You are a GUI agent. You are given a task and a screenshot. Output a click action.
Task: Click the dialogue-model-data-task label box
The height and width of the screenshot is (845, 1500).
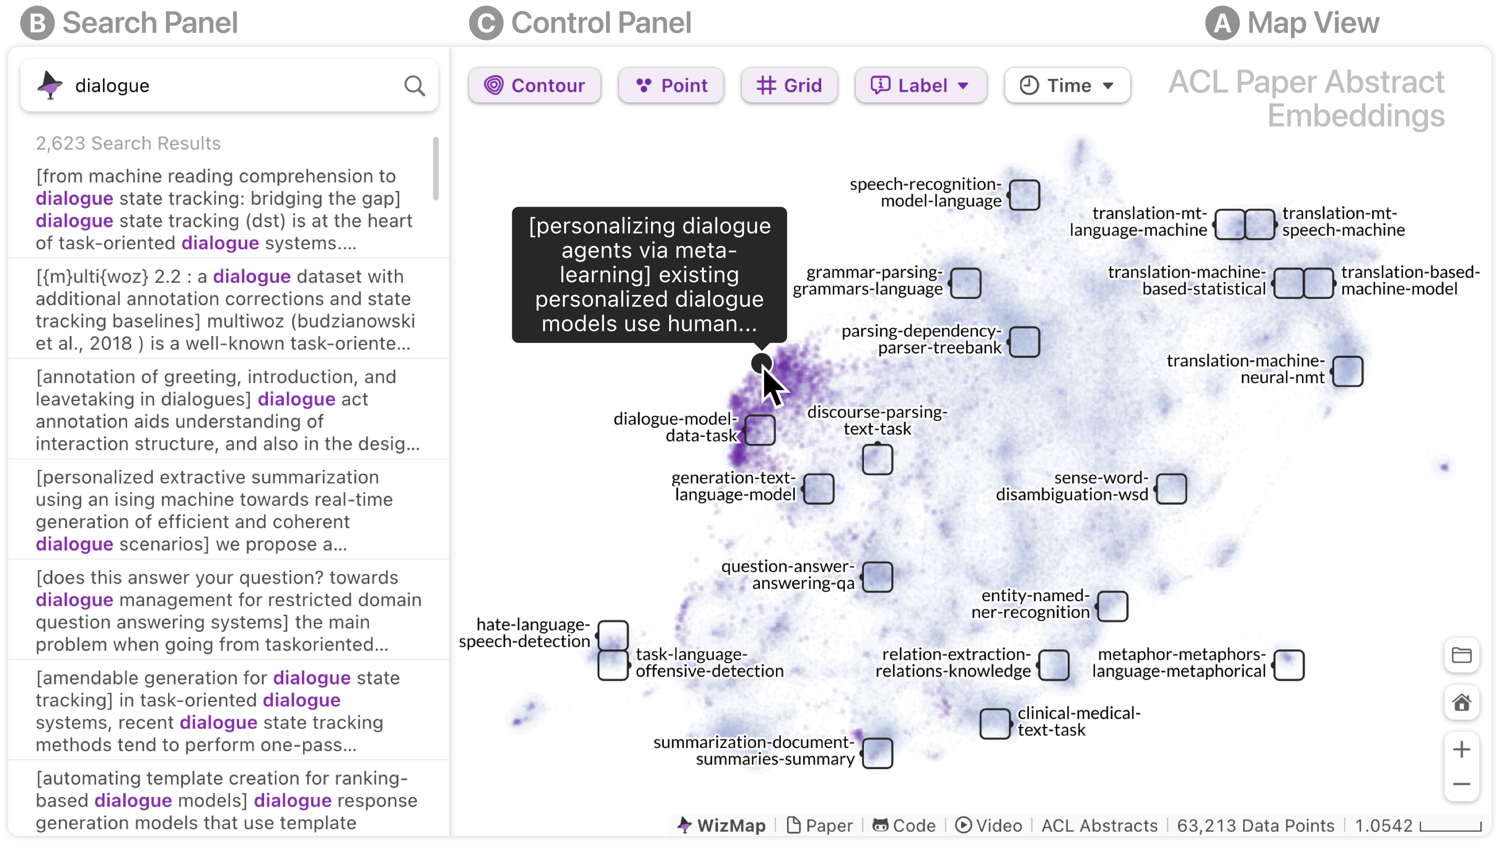[x=760, y=430]
